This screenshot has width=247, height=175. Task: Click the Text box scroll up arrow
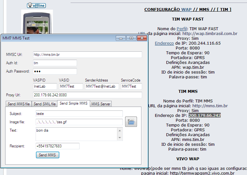pos(120,131)
